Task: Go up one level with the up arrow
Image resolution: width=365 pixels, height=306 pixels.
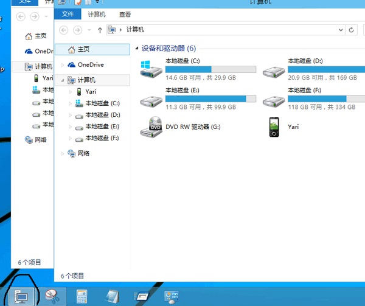Action: (x=100, y=30)
